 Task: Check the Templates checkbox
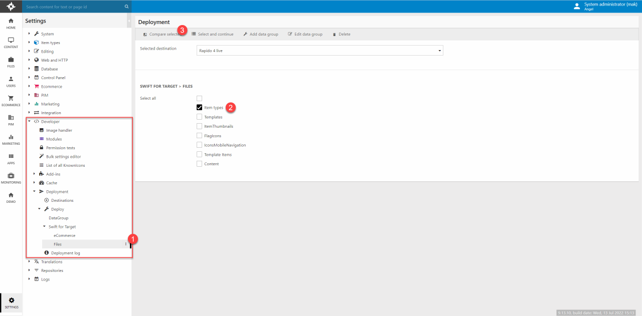(x=199, y=117)
